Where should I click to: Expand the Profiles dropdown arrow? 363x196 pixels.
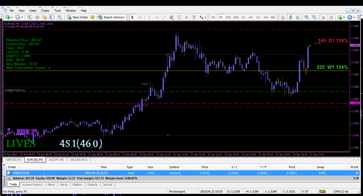click(x=22, y=17)
